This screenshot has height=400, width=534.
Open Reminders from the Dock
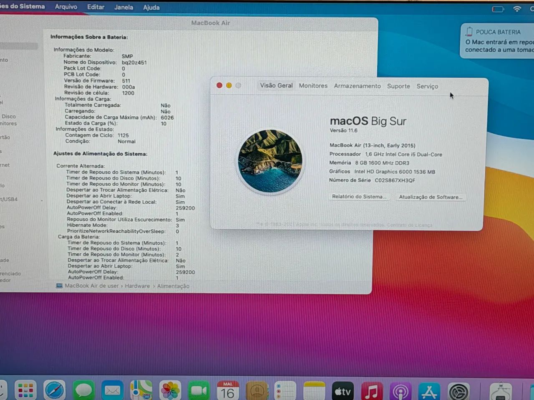[x=285, y=390]
